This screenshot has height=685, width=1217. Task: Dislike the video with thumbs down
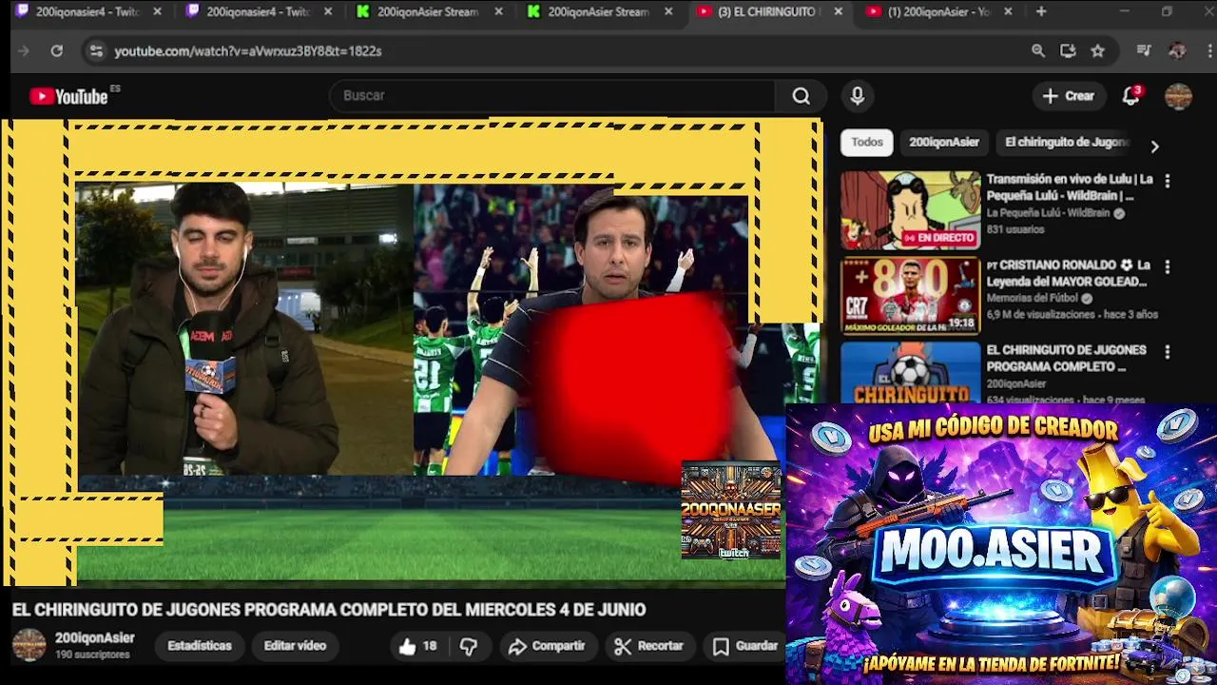(469, 646)
